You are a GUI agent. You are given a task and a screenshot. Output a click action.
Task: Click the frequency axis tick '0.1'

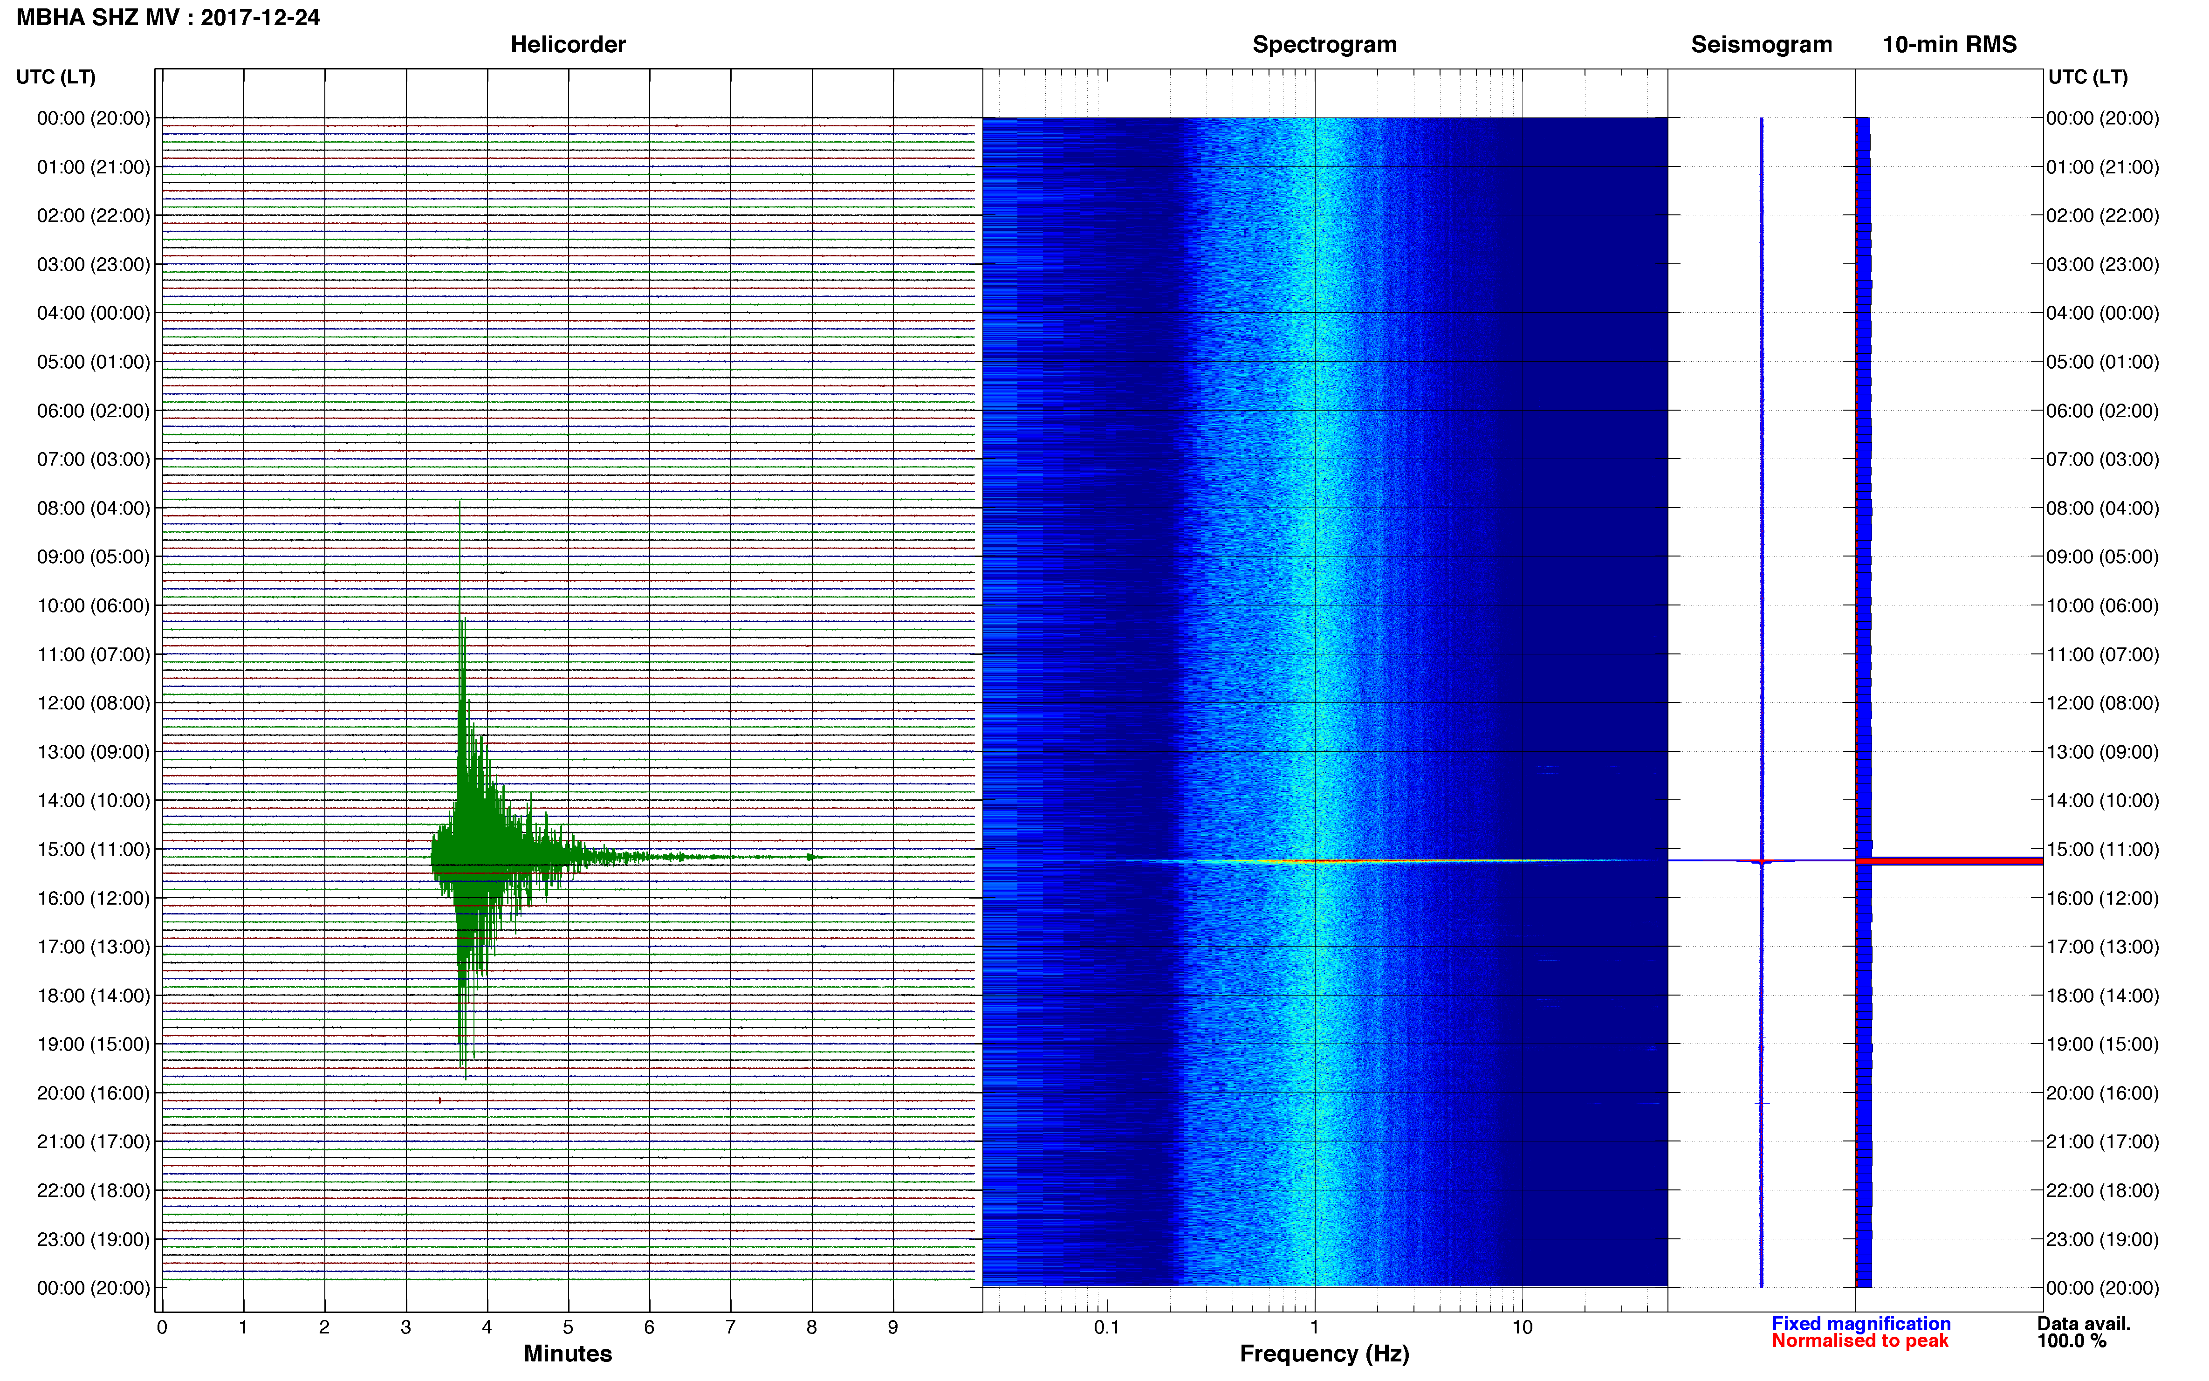(1107, 1328)
